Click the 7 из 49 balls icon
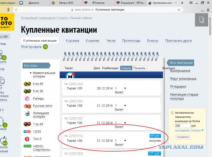 27,124
